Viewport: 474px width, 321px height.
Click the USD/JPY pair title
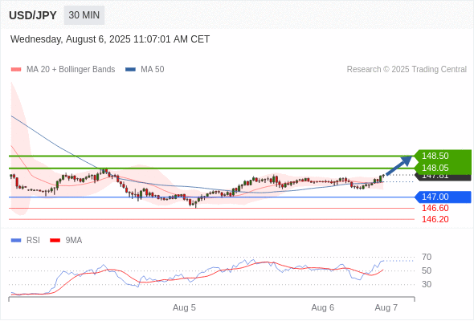[33, 15]
